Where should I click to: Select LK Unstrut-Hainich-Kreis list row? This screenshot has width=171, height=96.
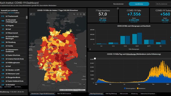pos(13,59)
